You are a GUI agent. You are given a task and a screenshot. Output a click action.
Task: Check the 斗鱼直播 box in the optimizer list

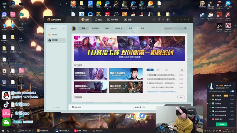210,95
